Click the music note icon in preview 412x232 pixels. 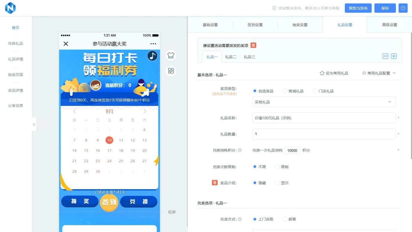[152, 55]
